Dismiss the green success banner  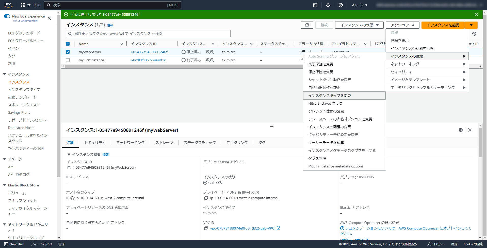476,14
